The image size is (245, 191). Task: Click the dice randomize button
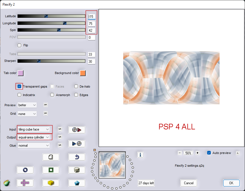click(x=77, y=170)
